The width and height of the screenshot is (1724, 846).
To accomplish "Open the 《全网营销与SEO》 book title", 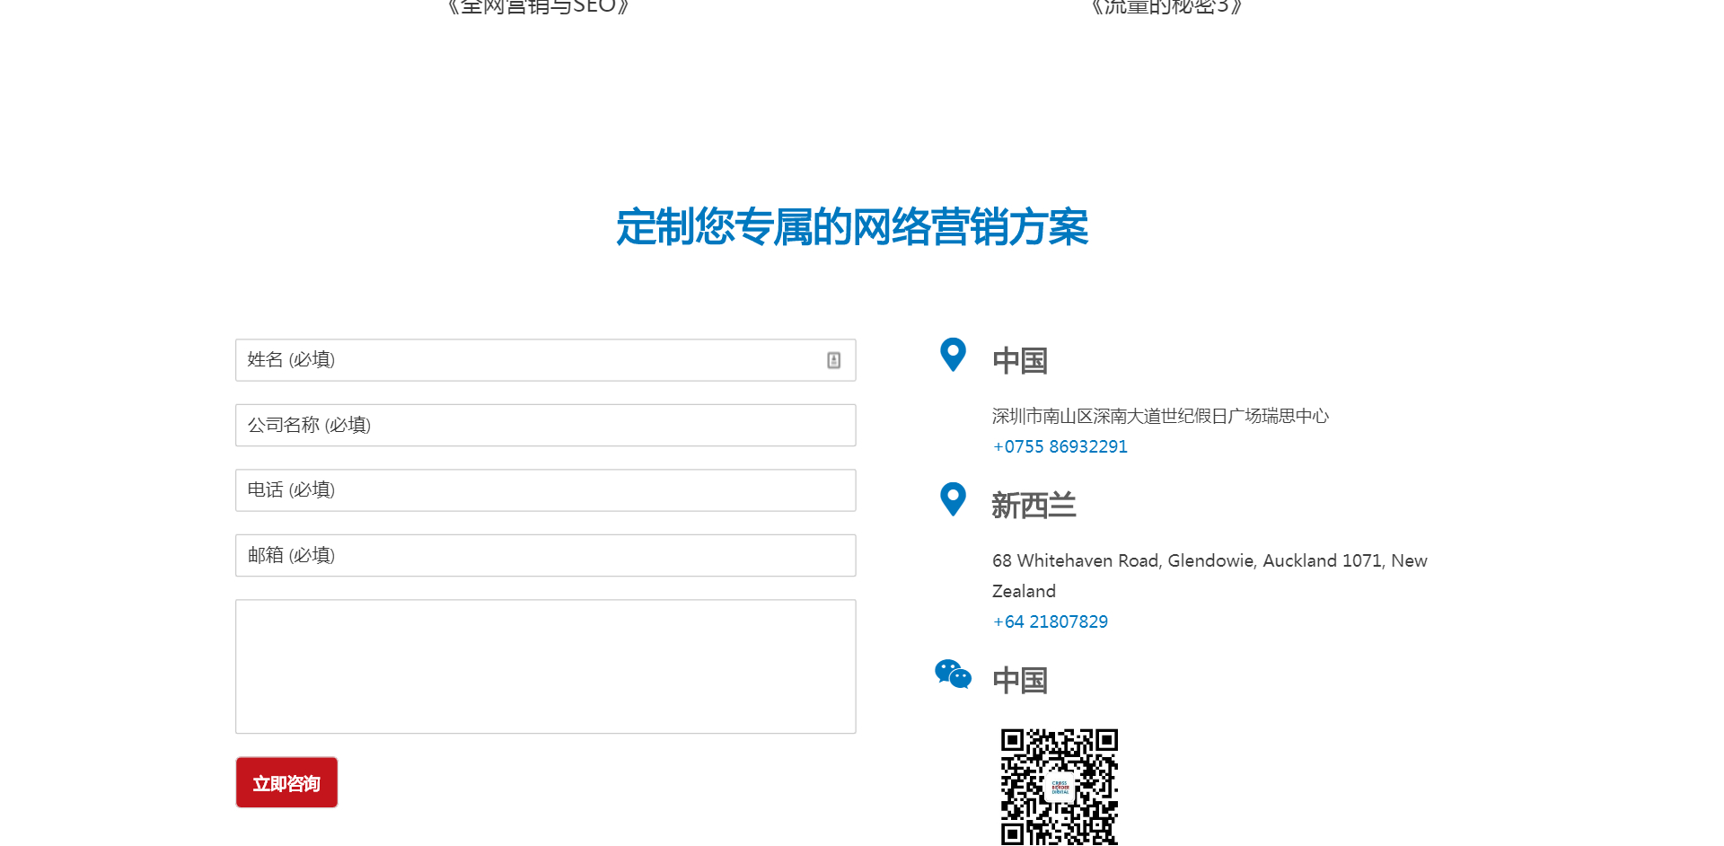I will click(538, 7).
